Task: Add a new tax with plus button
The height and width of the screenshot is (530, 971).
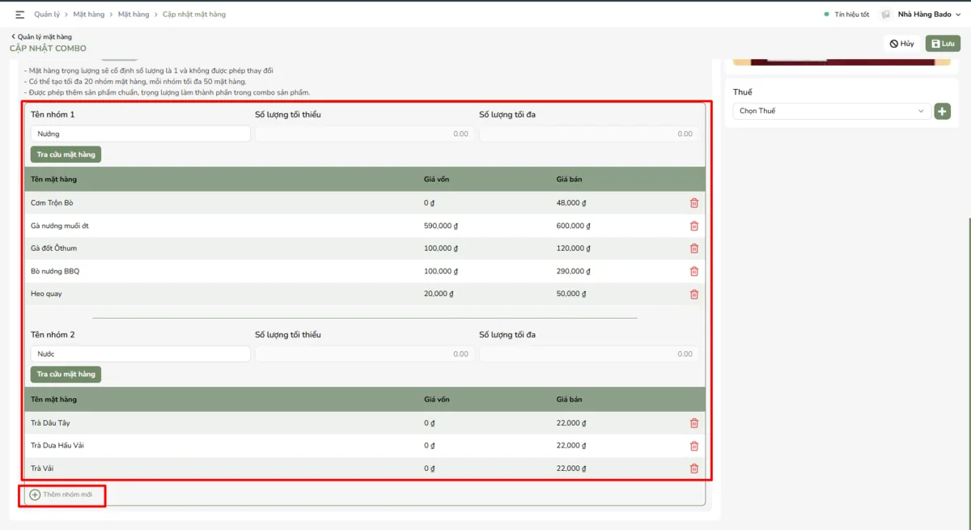Action: coord(942,111)
